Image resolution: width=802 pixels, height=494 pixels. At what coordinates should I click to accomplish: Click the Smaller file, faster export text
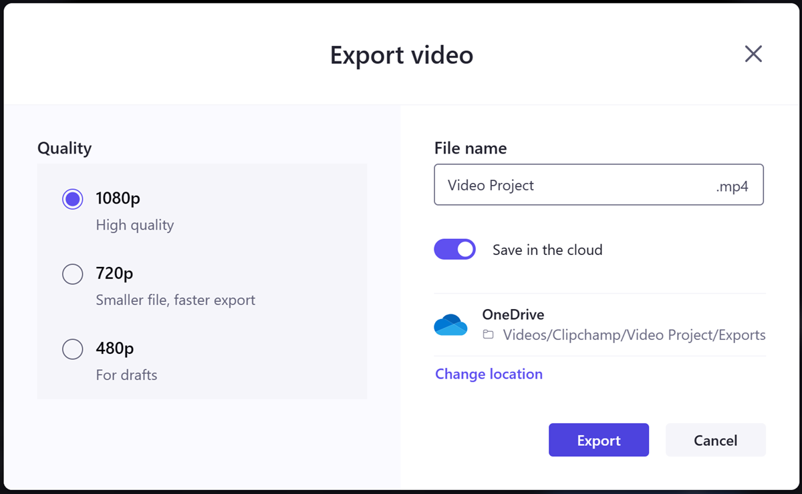point(176,300)
